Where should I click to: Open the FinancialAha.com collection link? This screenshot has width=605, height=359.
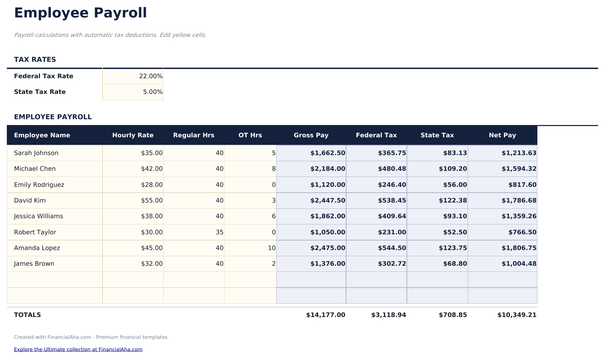coord(78,349)
